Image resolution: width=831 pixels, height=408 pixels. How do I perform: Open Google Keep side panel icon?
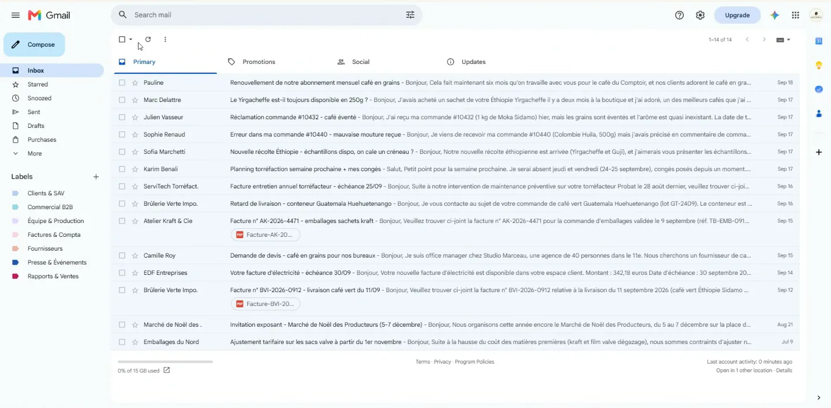(818, 65)
